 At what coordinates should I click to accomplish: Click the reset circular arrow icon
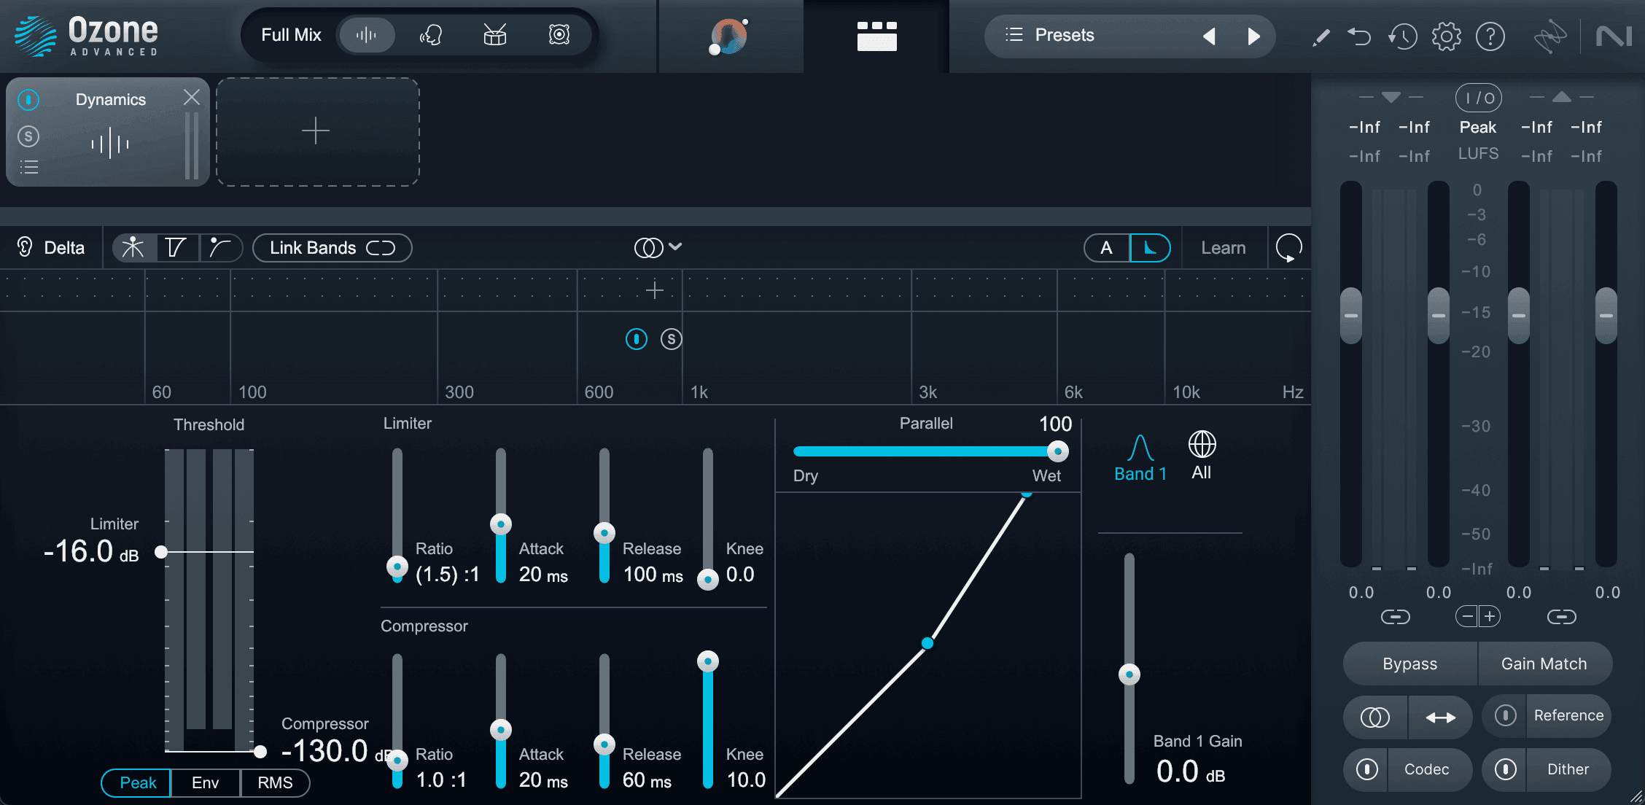[1289, 248]
